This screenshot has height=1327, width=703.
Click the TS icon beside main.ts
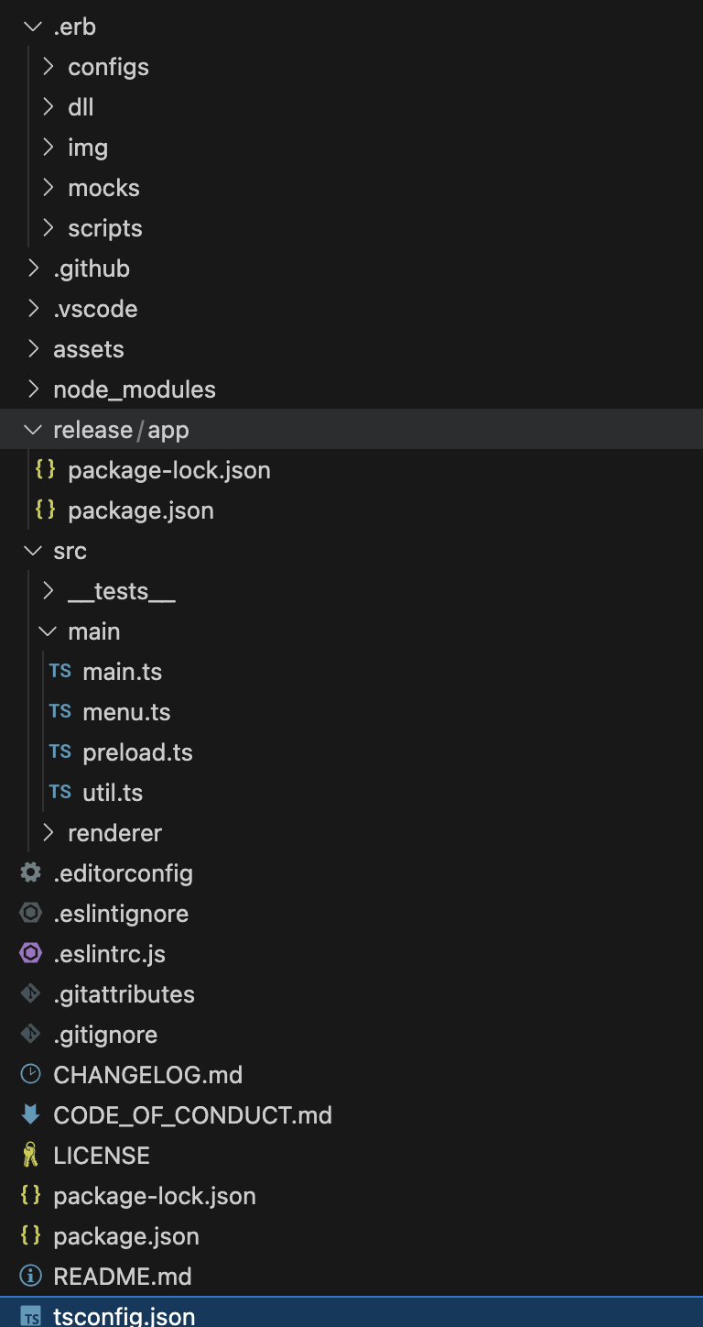point(59,672)
